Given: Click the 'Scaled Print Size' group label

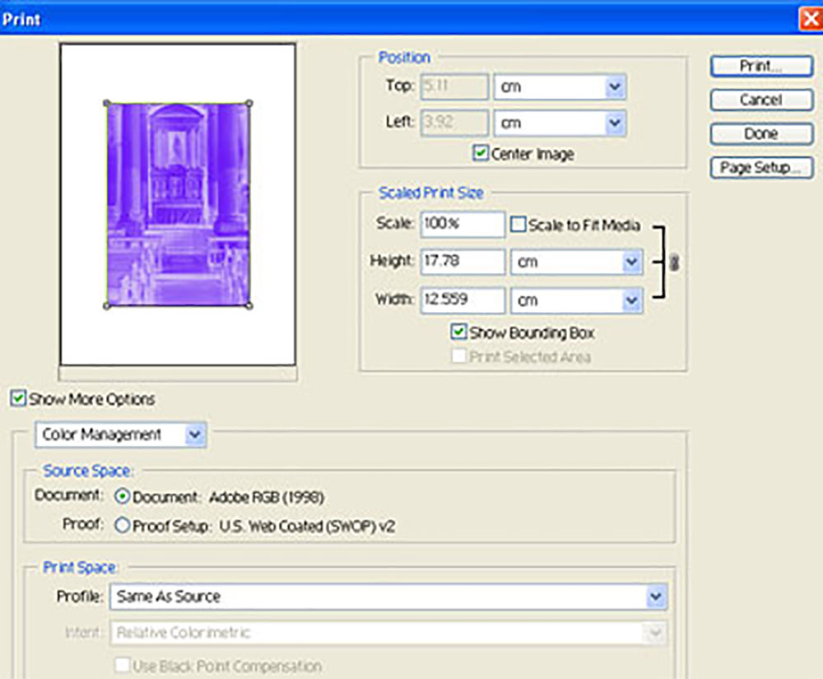Looking at the screenshot, I should (431, 193).
